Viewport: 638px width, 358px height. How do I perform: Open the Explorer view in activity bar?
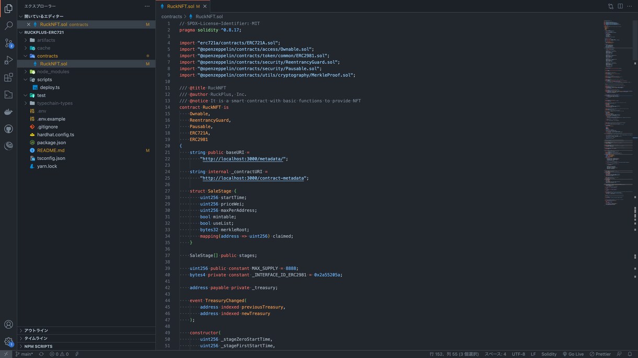click(8, 8)
